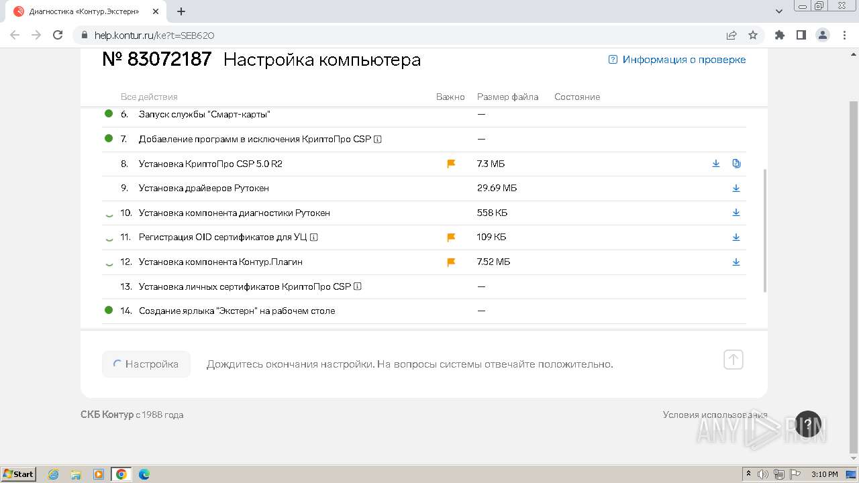The image size is (859, 483).
Task: Open the Chrome three-dot menu
Action: click(844, 35)
